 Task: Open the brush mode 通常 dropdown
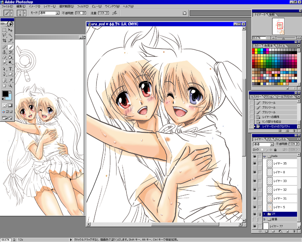(57, 13)
